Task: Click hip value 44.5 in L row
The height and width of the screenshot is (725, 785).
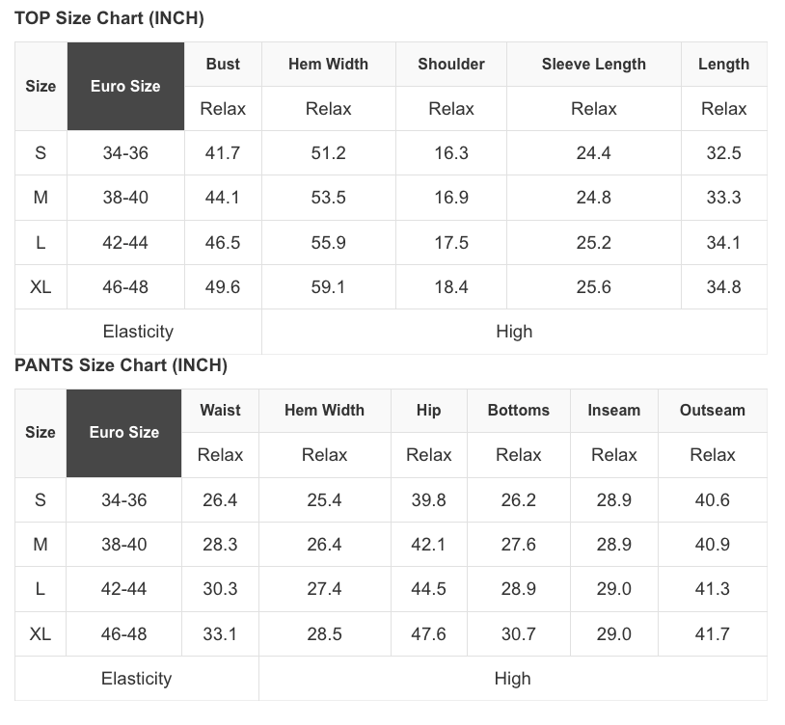Action: [429, 589]
